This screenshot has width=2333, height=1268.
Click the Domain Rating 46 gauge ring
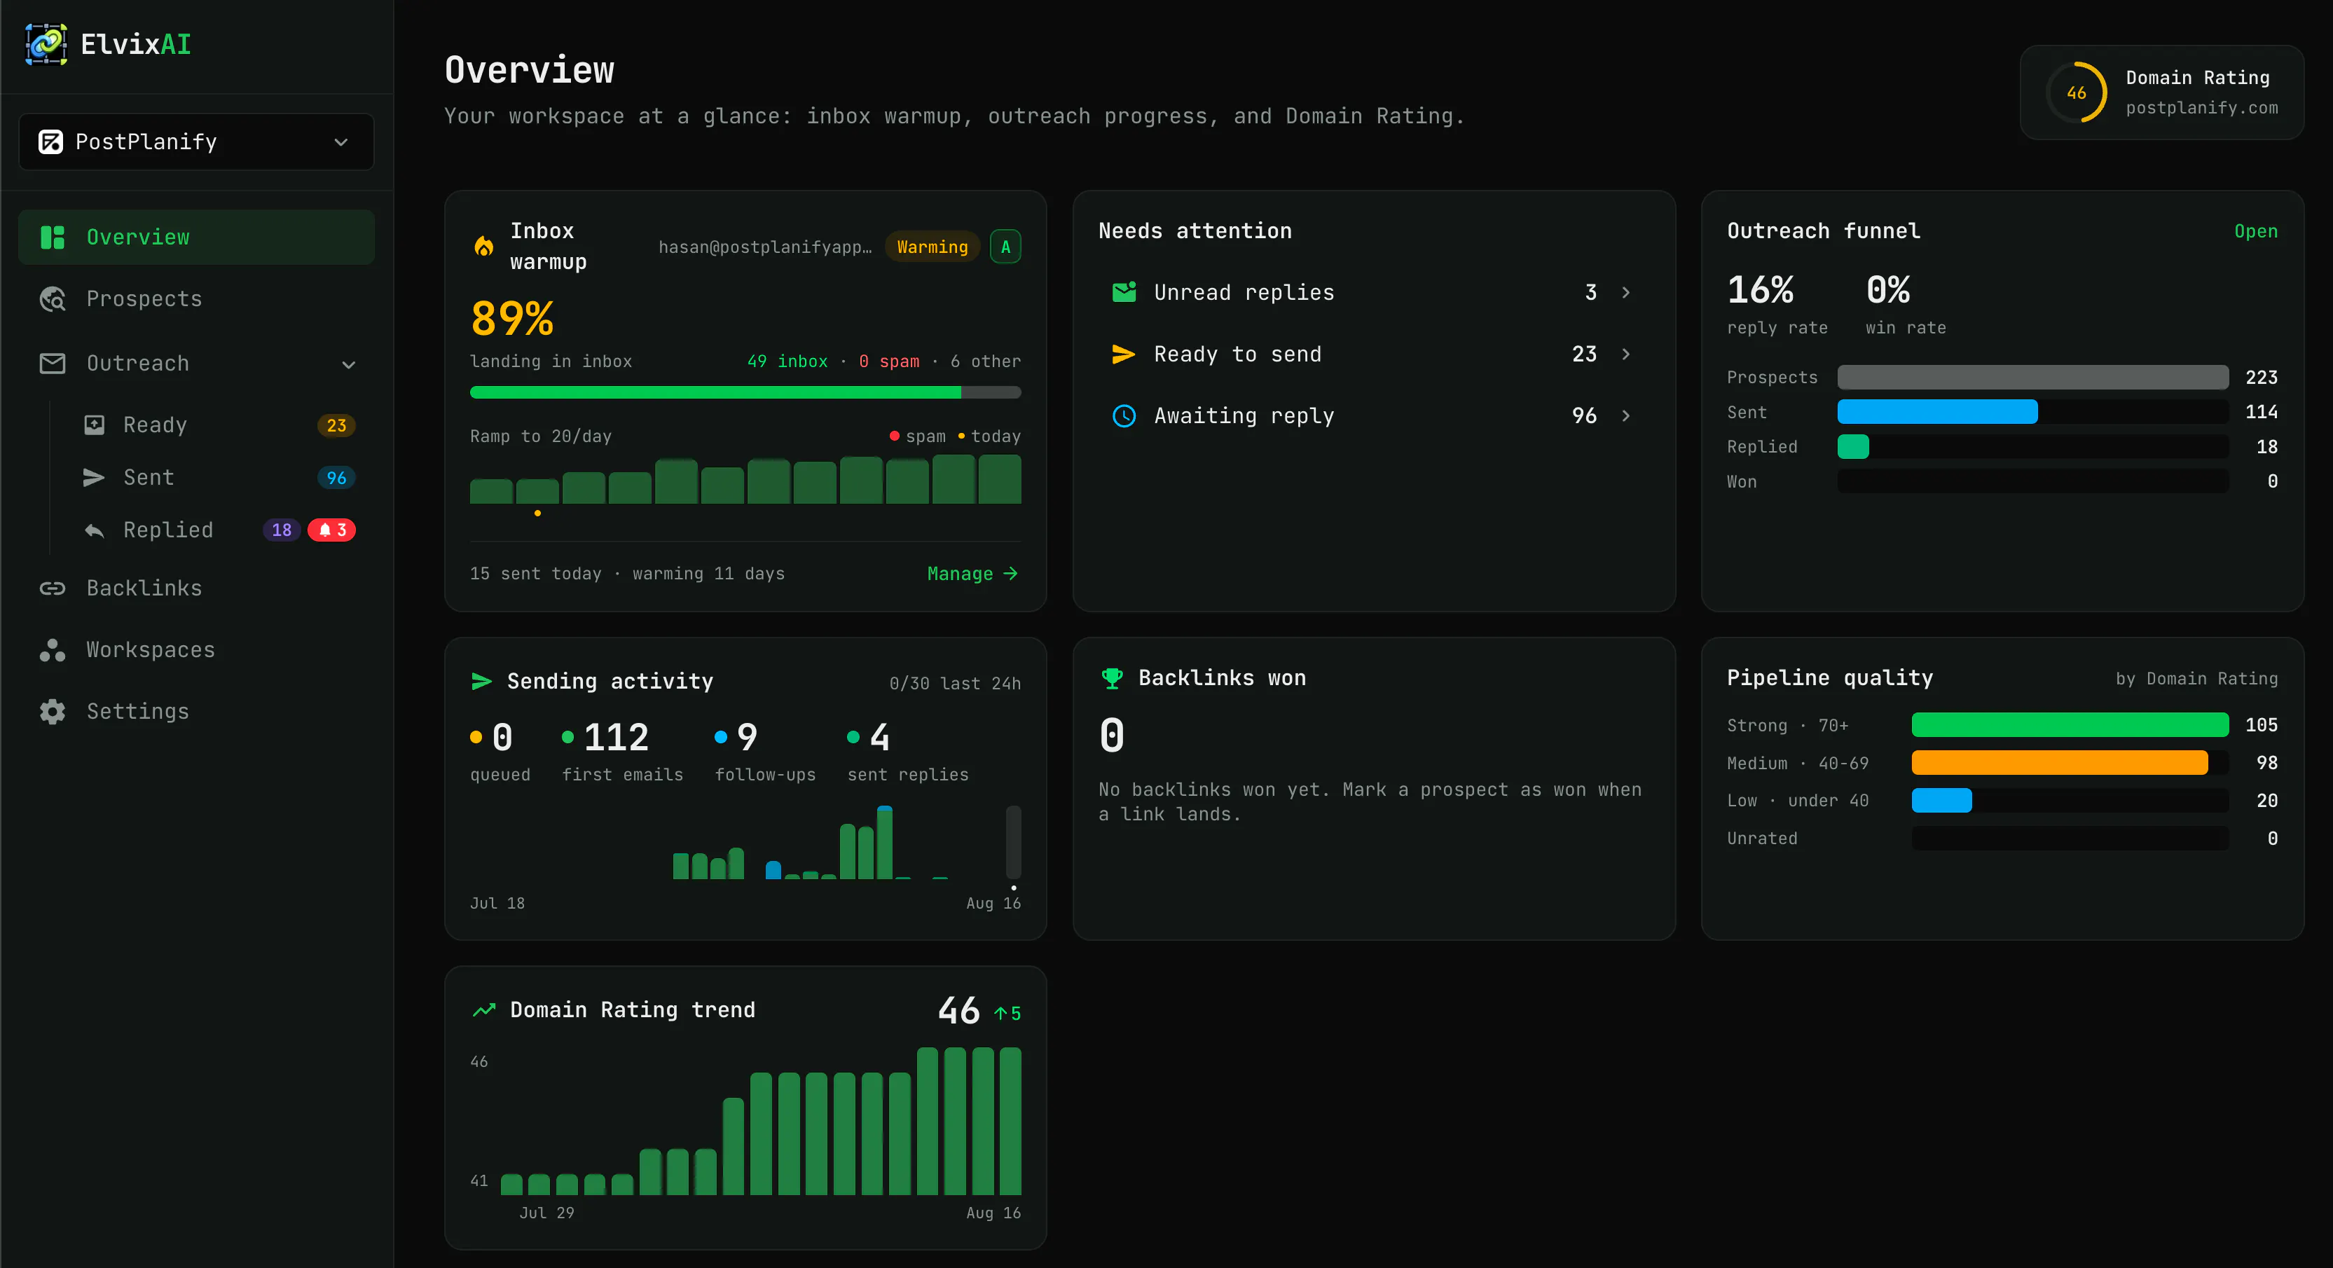point(2077,92)
